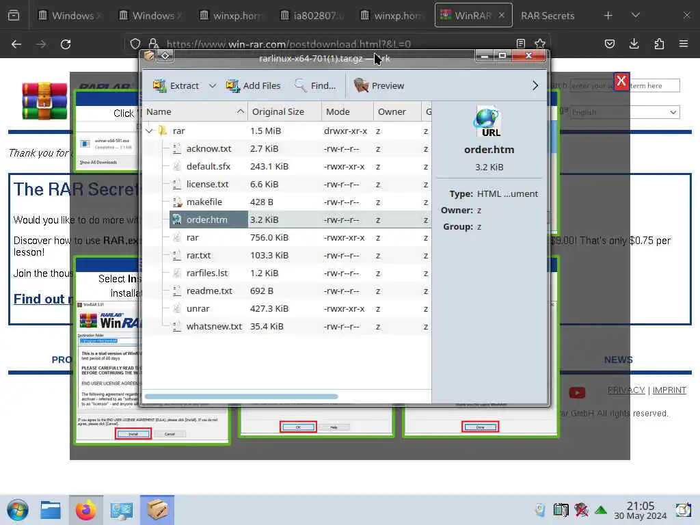Select the default.sfx file icon
Image resolution: width=700 pixels, height=525 pixels.
tap(177, 167)
